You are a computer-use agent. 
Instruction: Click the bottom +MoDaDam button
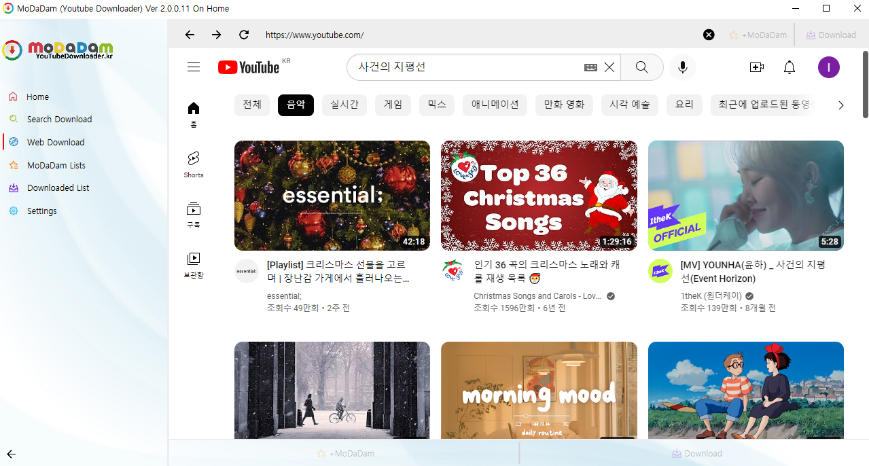click(x=345, y=453)
